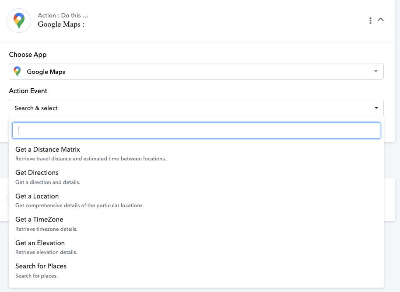Click the large Google Maps pin logo
This screenshot has height=292, width=400.
tap(19, 21)
